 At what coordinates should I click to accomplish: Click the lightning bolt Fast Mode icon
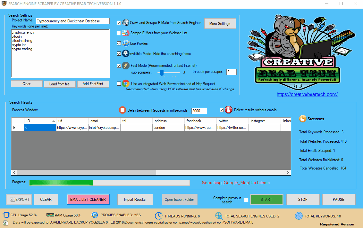pos(125,65)
